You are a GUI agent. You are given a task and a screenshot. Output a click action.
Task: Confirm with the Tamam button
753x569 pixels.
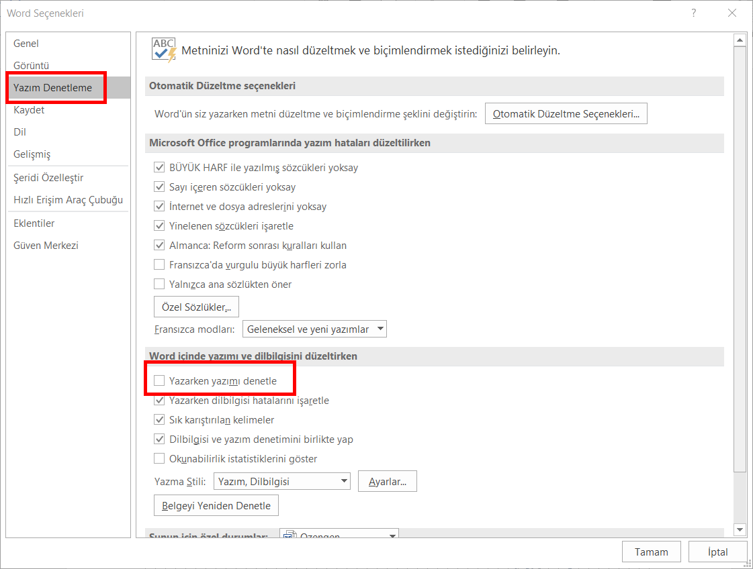click(x=651, y=552)
